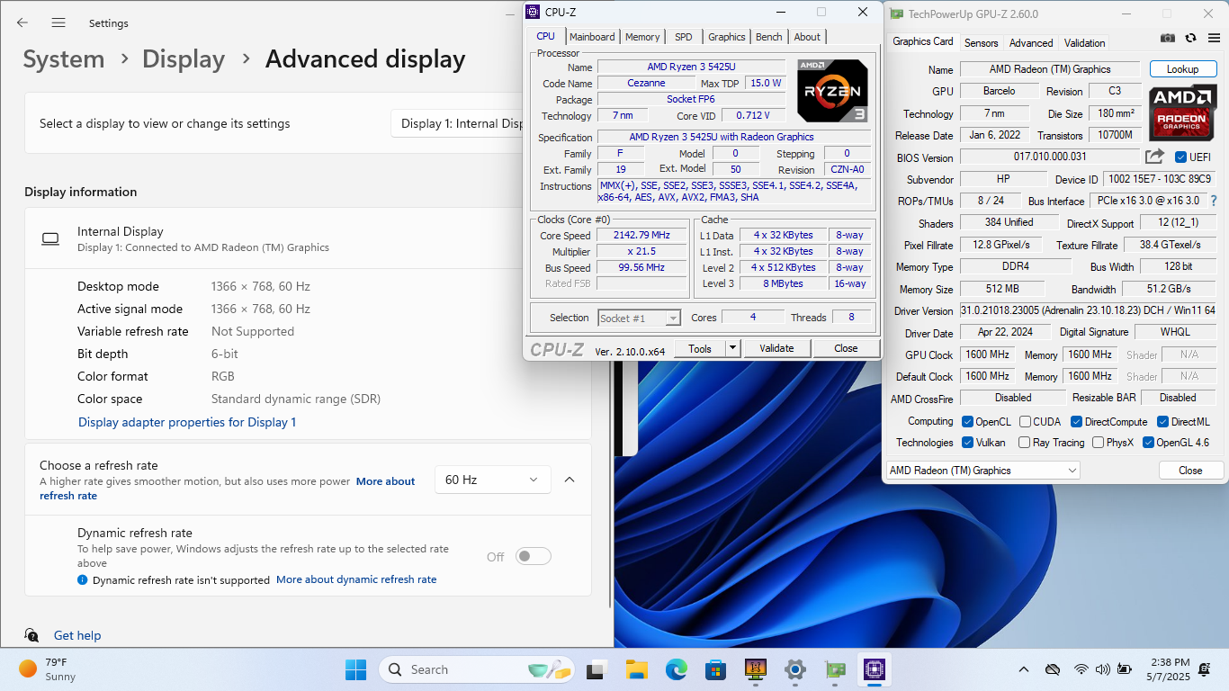Viewport: 1229px width, 691px height.
Task: Click the Internal Display monitor icon
Action: 50,238
